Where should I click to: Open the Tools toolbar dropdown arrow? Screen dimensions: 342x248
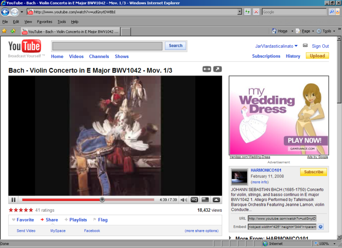click(334, 31)
